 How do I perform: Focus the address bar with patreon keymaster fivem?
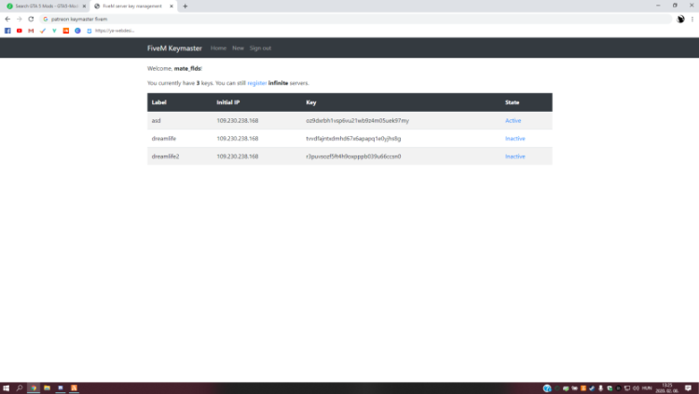[356, 20]
